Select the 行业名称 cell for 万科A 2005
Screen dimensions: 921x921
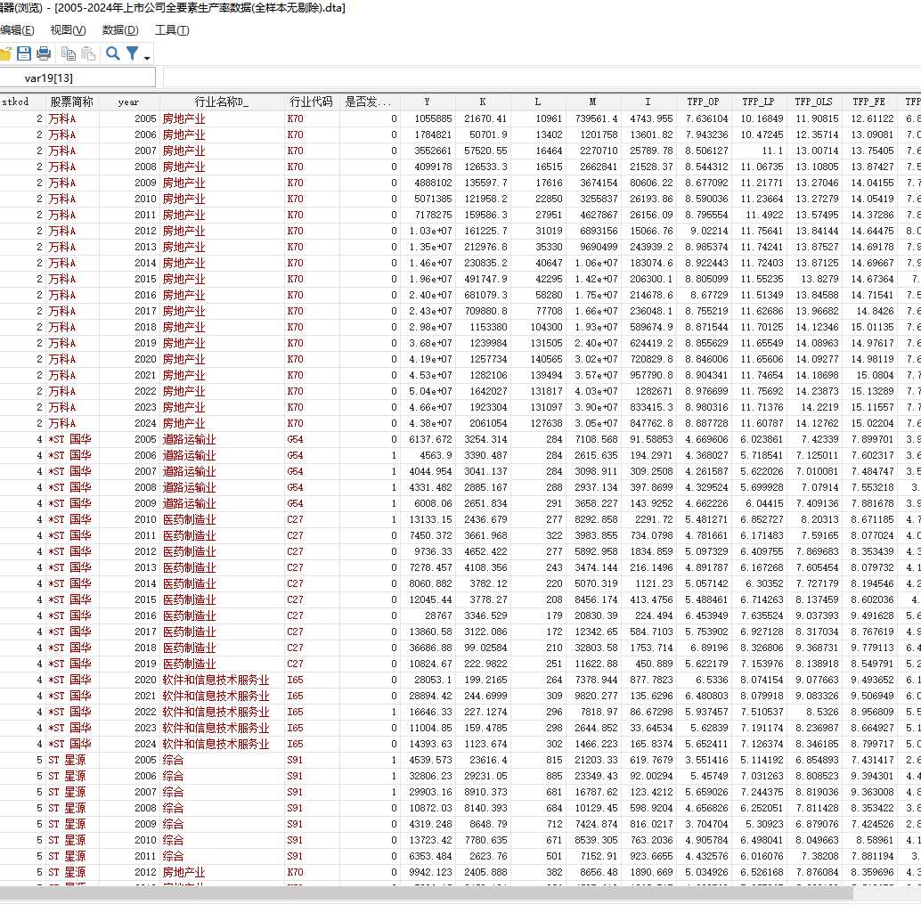(x=221, y=118)
